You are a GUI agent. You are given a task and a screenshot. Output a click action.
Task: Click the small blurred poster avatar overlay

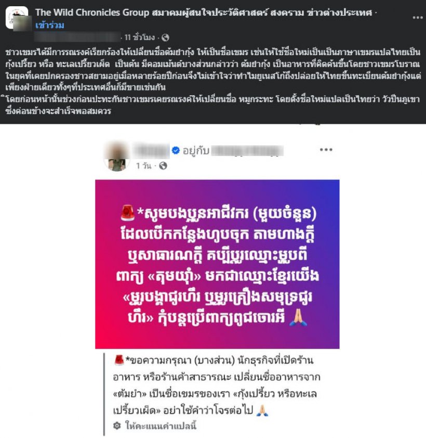point(22,23)
